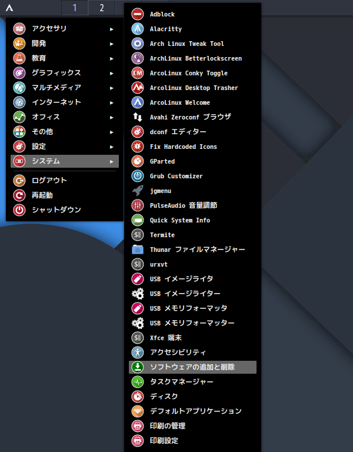The image size is (353, 452).
Task: Click the urxvt terminal icon
Action: coord(138,264)
